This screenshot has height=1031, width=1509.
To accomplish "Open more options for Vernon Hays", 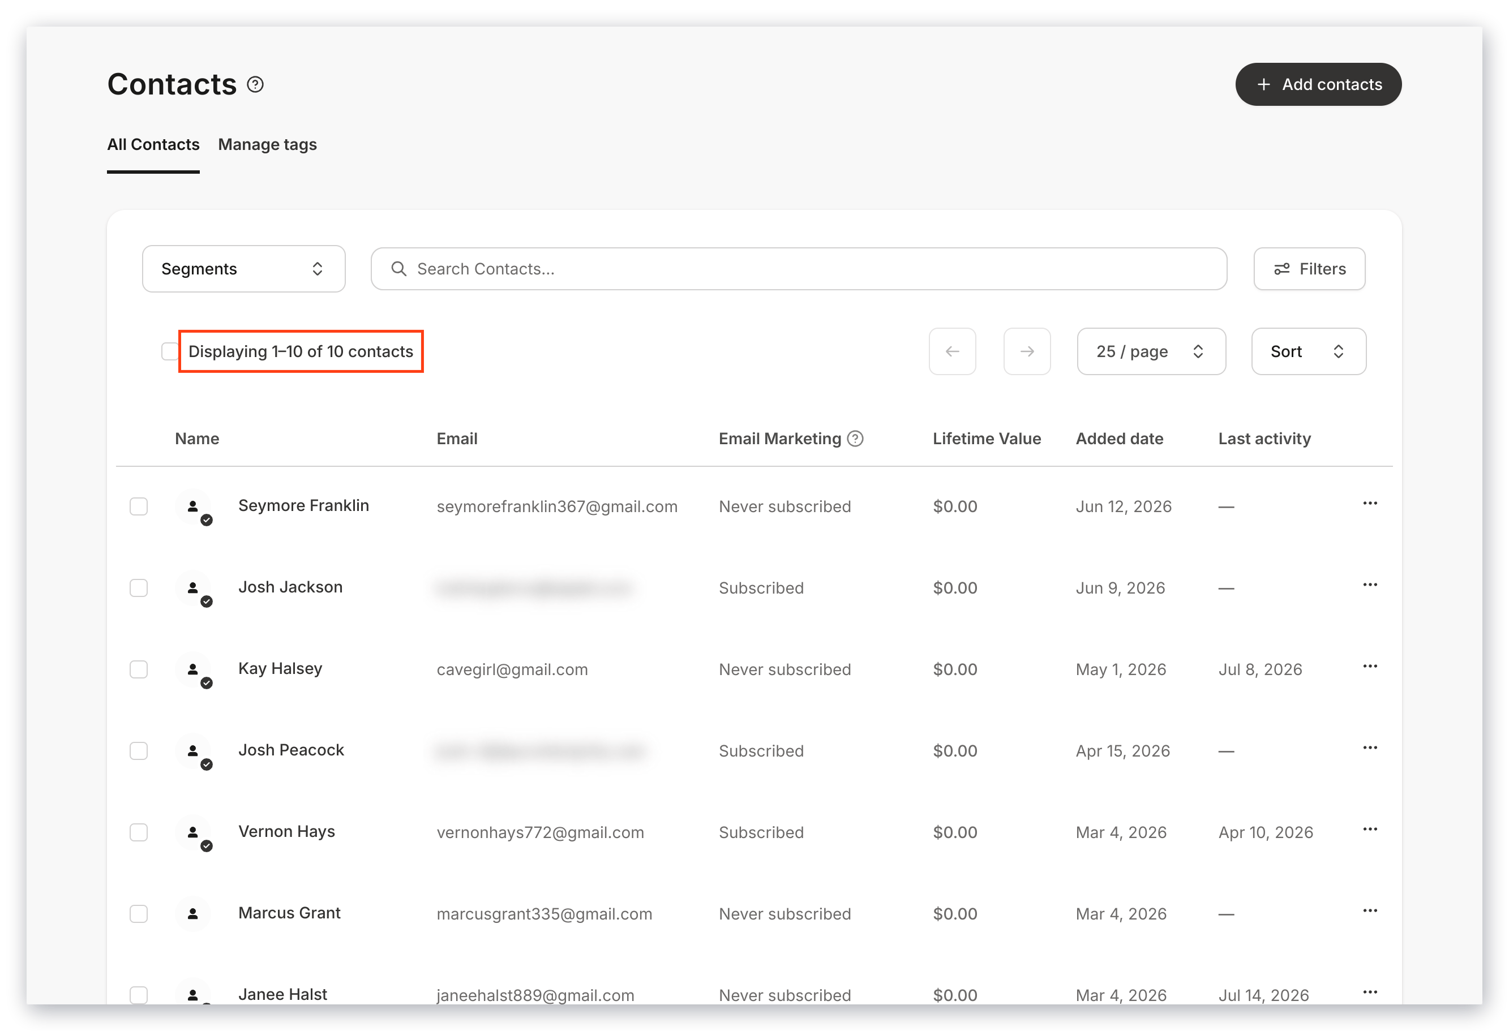I will tap(1370, 830).
